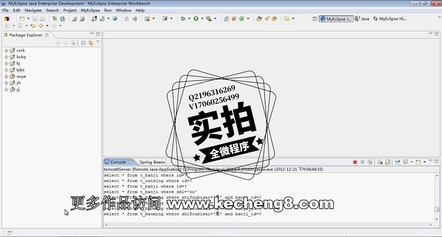Expand the csck project node
This screenshot has width=442, height=237.
6,50
